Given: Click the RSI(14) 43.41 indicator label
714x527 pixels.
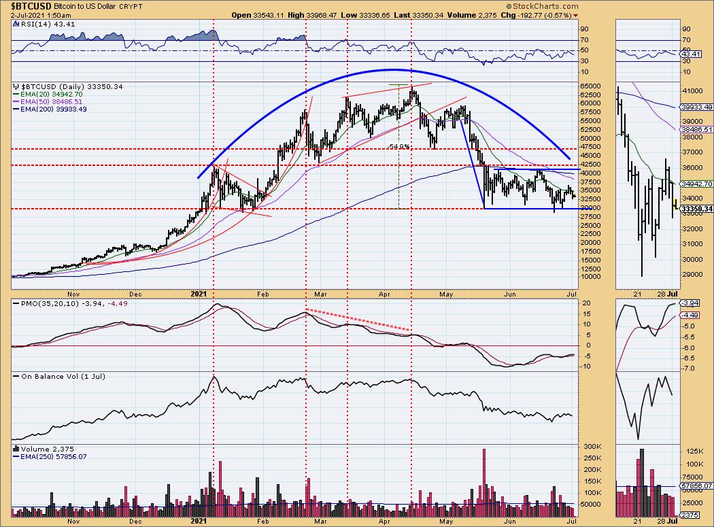Looking at the screenshot, I should click(x=48, y=24).
